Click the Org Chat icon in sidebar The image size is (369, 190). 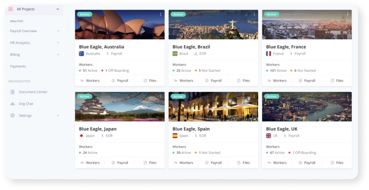12,104
